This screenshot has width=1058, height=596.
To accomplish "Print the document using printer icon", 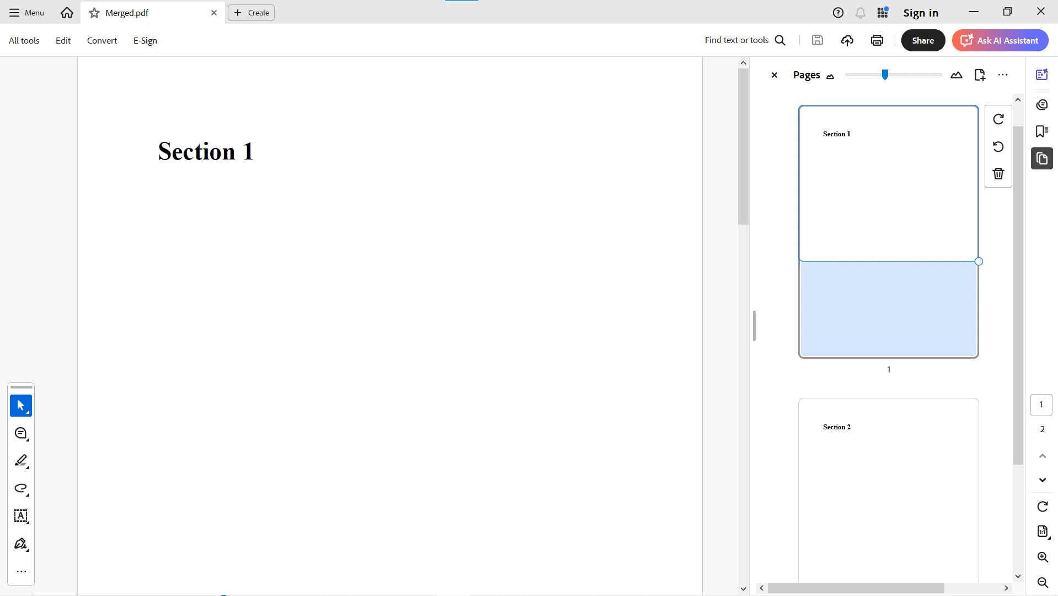I will tap(877, 40).
